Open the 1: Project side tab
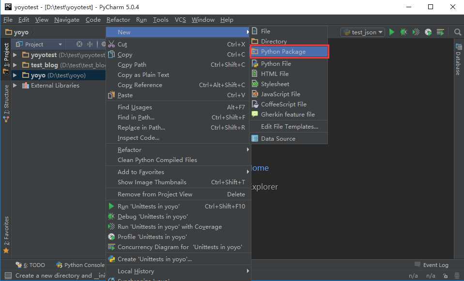464x281 pixels. [6, 58]
